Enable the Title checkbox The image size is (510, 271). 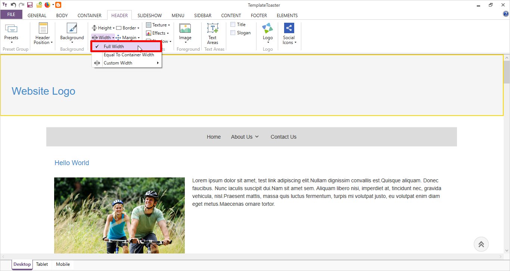coord(233,25)
